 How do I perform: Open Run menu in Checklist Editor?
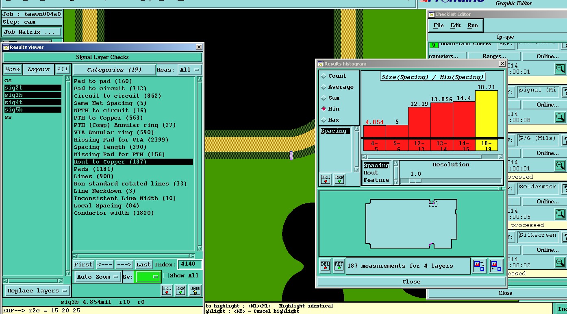point(473,25)
